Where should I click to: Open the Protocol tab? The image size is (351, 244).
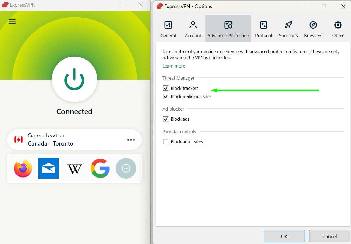click(x=263, y=29)
